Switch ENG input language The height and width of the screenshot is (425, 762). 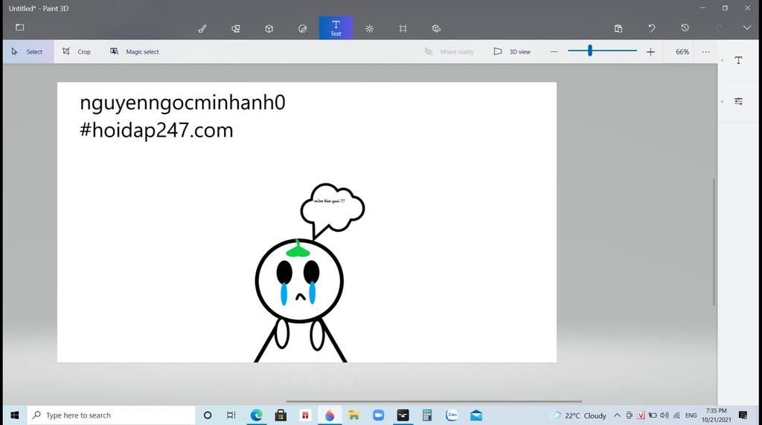(x=691, y=416)
